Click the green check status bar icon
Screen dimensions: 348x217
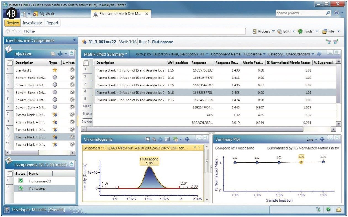(328, 210)
